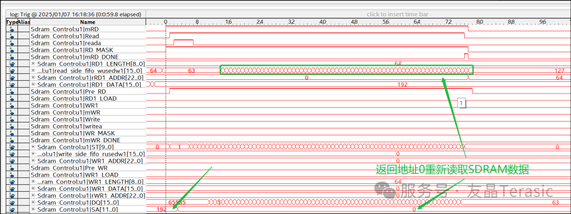Viewport: 571px width, 214px height.
Task: Select the bus type icon for SA[11..0]
Action: (x=11, y=209)
